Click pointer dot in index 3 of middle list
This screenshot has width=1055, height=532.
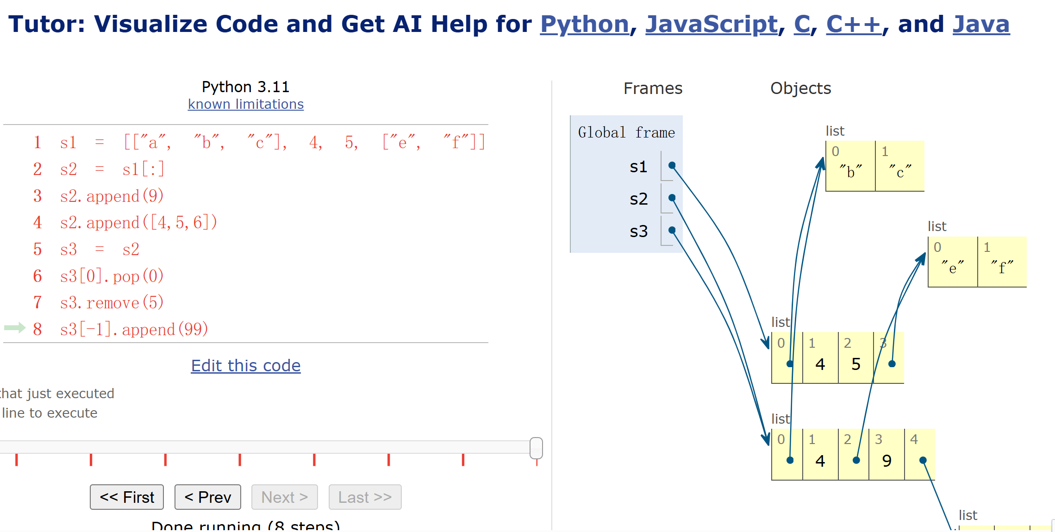[x=892, y=364]
